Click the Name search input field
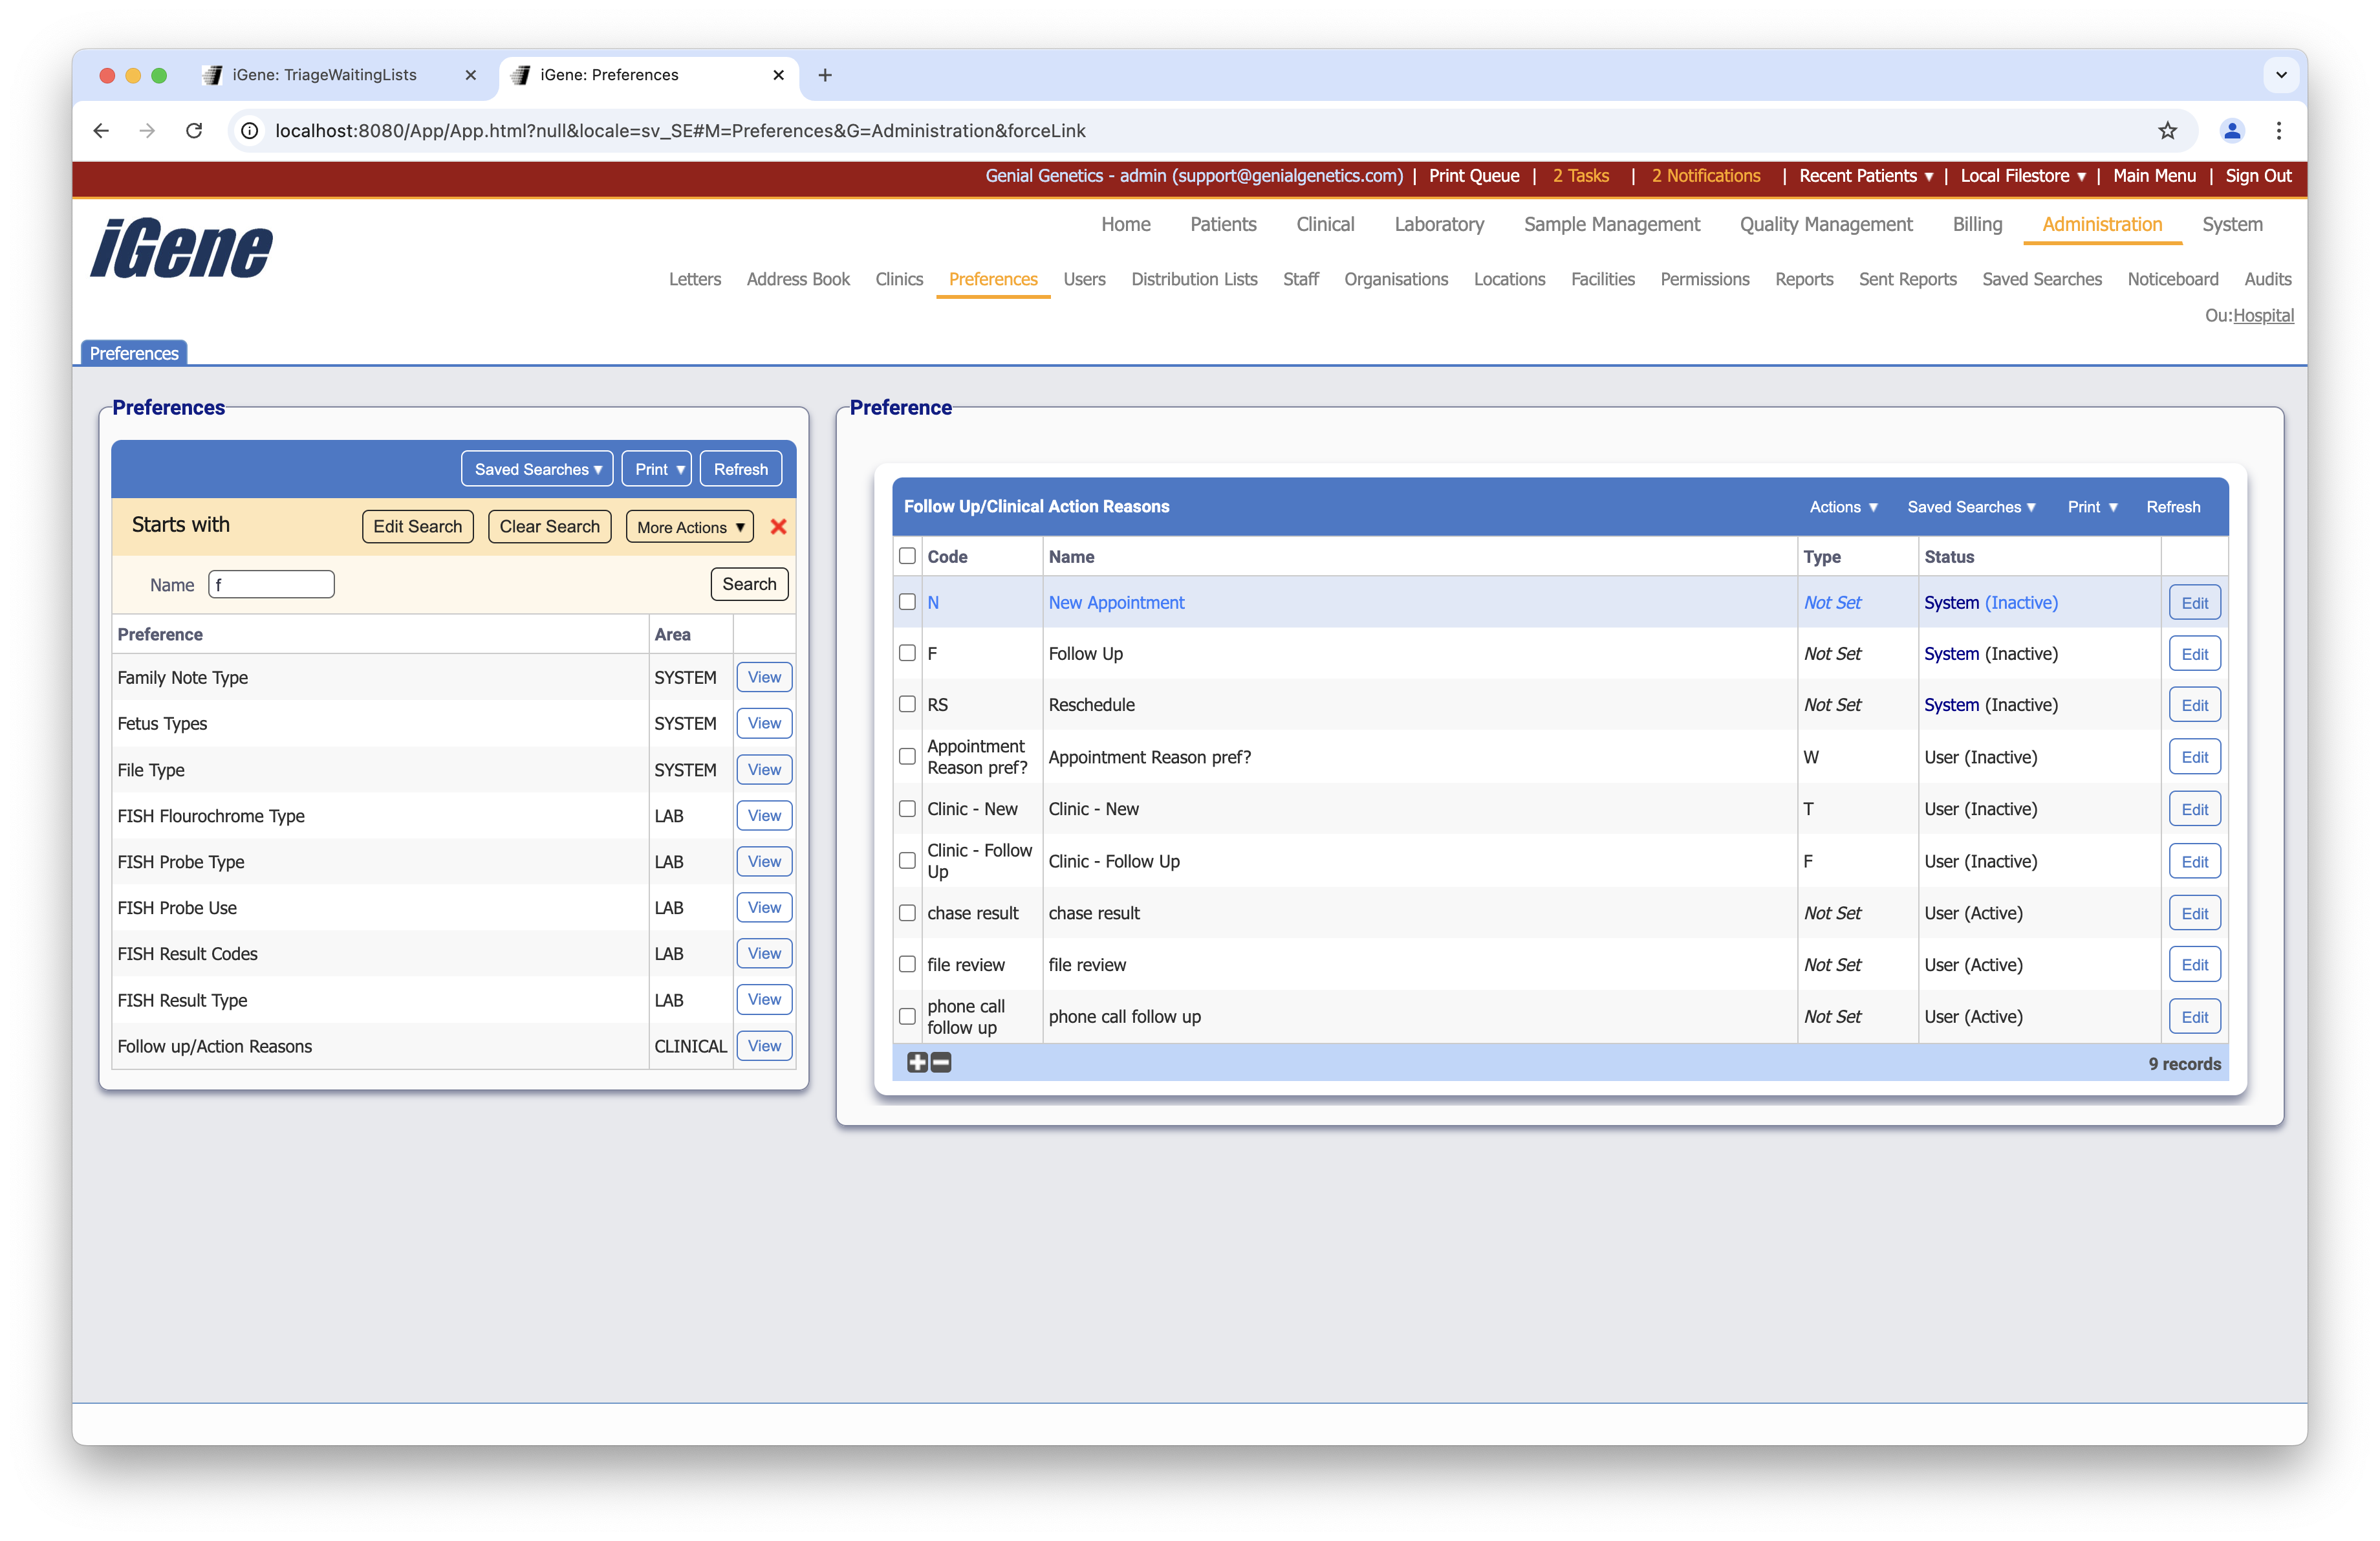The image size is (2380, 1541). coord(271,584)
